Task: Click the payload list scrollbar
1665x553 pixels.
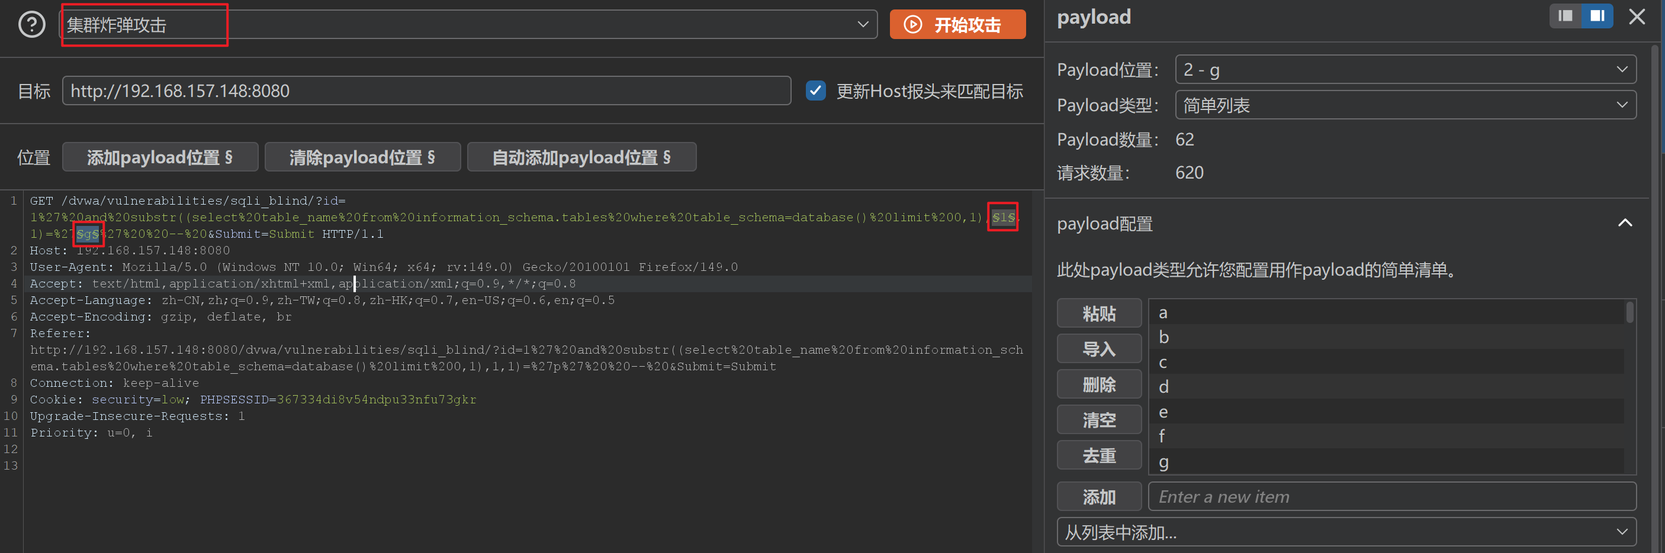Action: click(x=1629, y=313)
